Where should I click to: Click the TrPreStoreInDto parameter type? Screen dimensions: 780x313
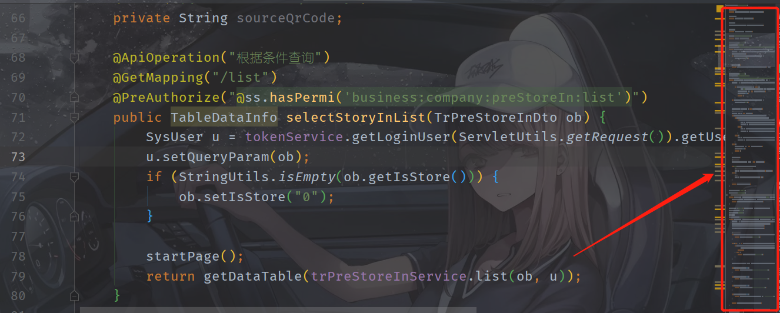tap(495, 118)
